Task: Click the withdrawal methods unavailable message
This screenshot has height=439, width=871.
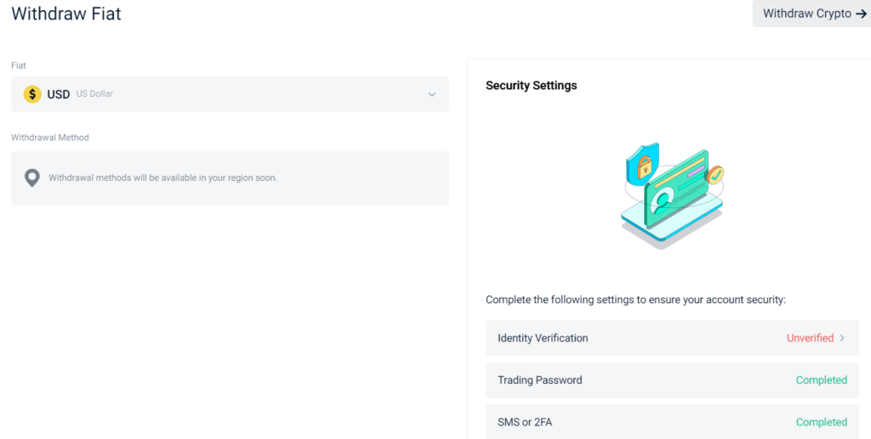Action: click(162, 178)
